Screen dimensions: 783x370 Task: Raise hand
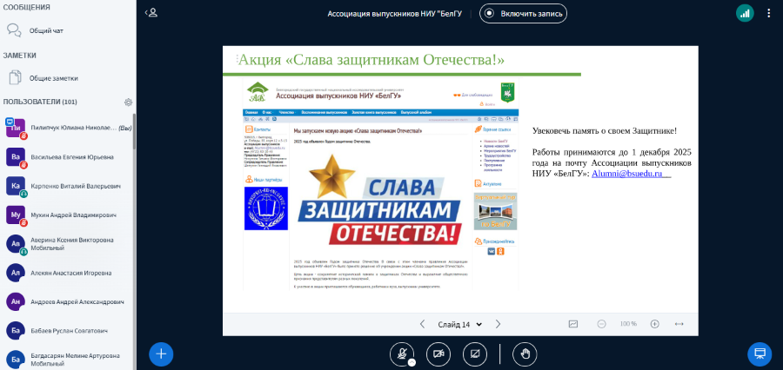[525, 354]
